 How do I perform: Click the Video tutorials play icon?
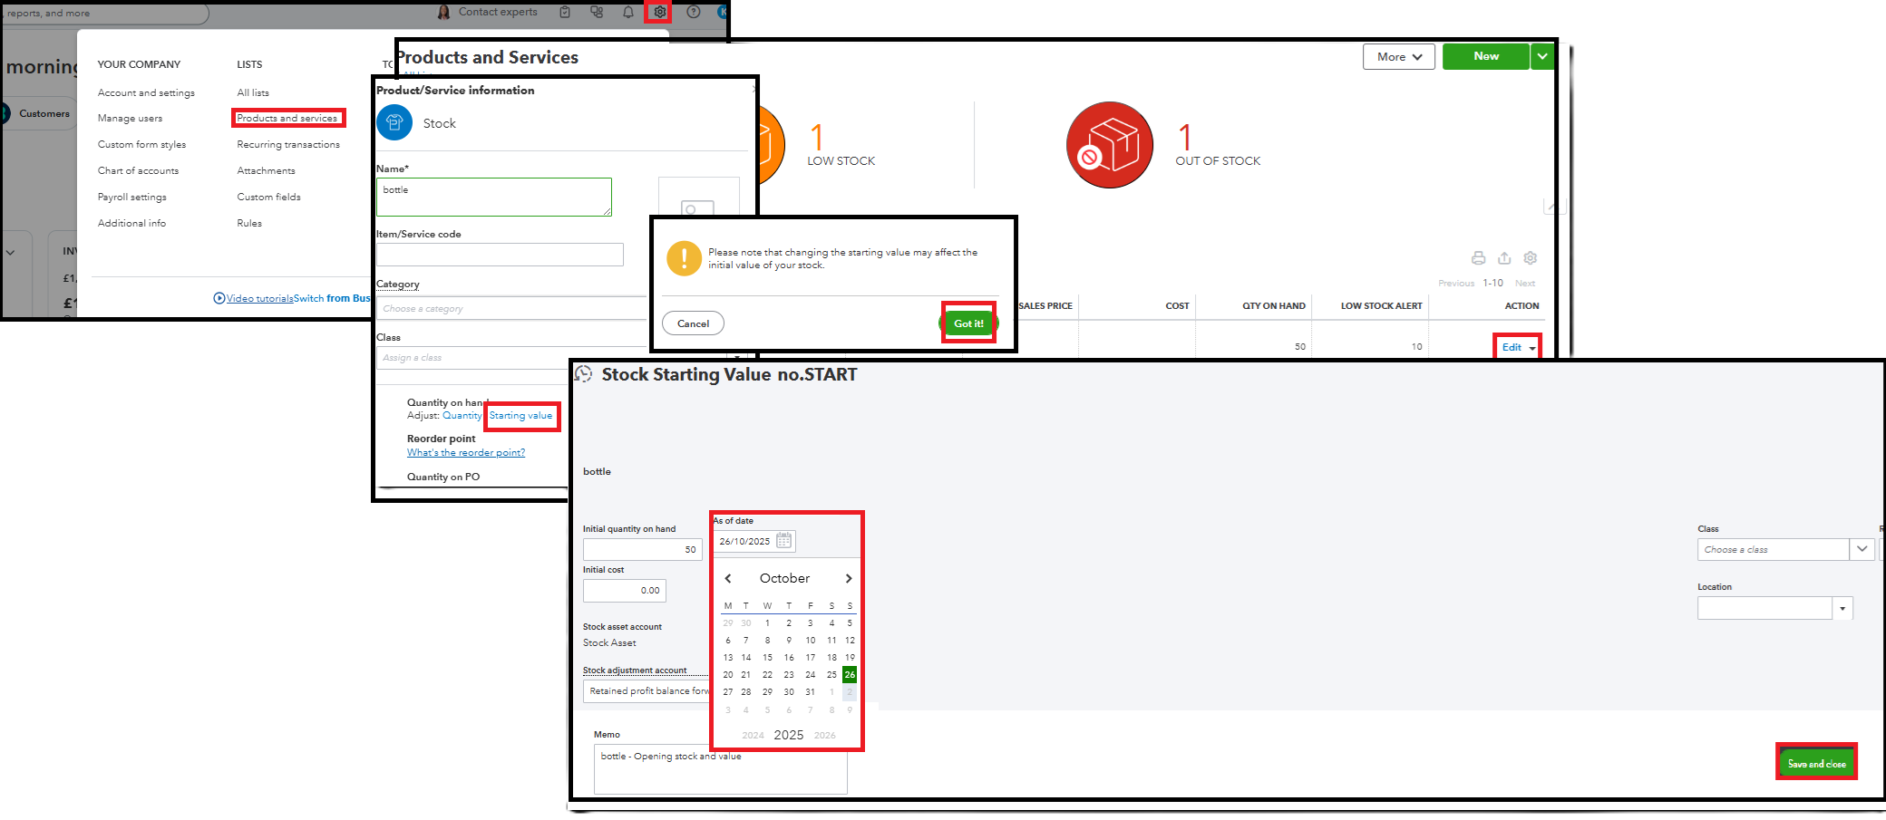tap(219, 298)
